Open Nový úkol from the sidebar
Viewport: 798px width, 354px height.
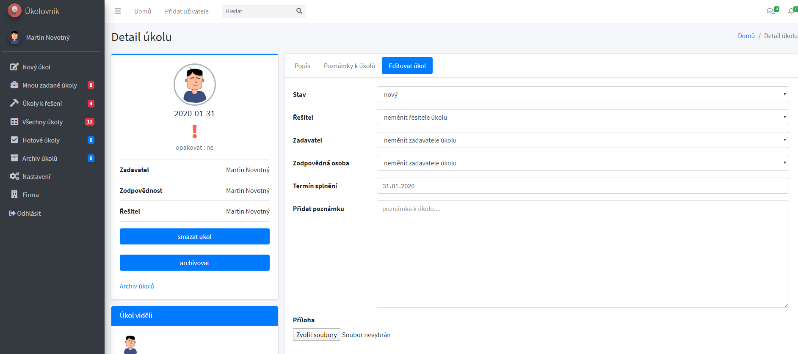pyautogui.click(x=36, y=67)
